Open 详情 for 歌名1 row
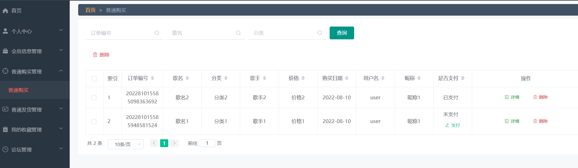Image resolution: width=578 pixels, height=168 pixels. pos(512,121)
